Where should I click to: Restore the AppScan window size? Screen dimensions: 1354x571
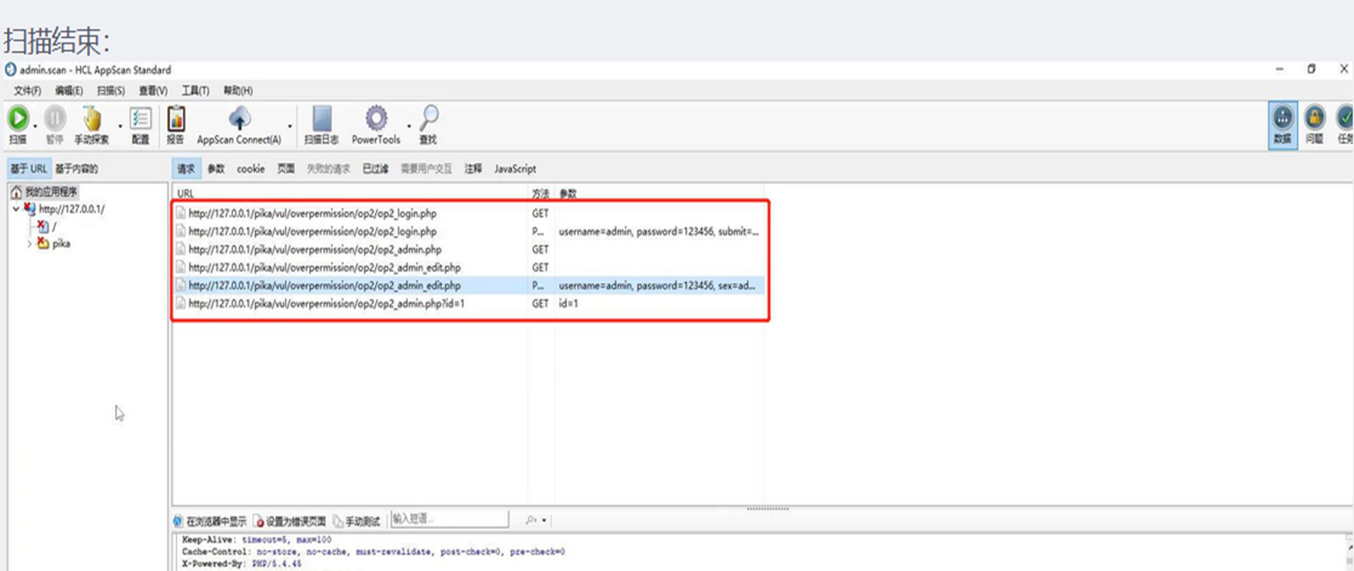1311,69
